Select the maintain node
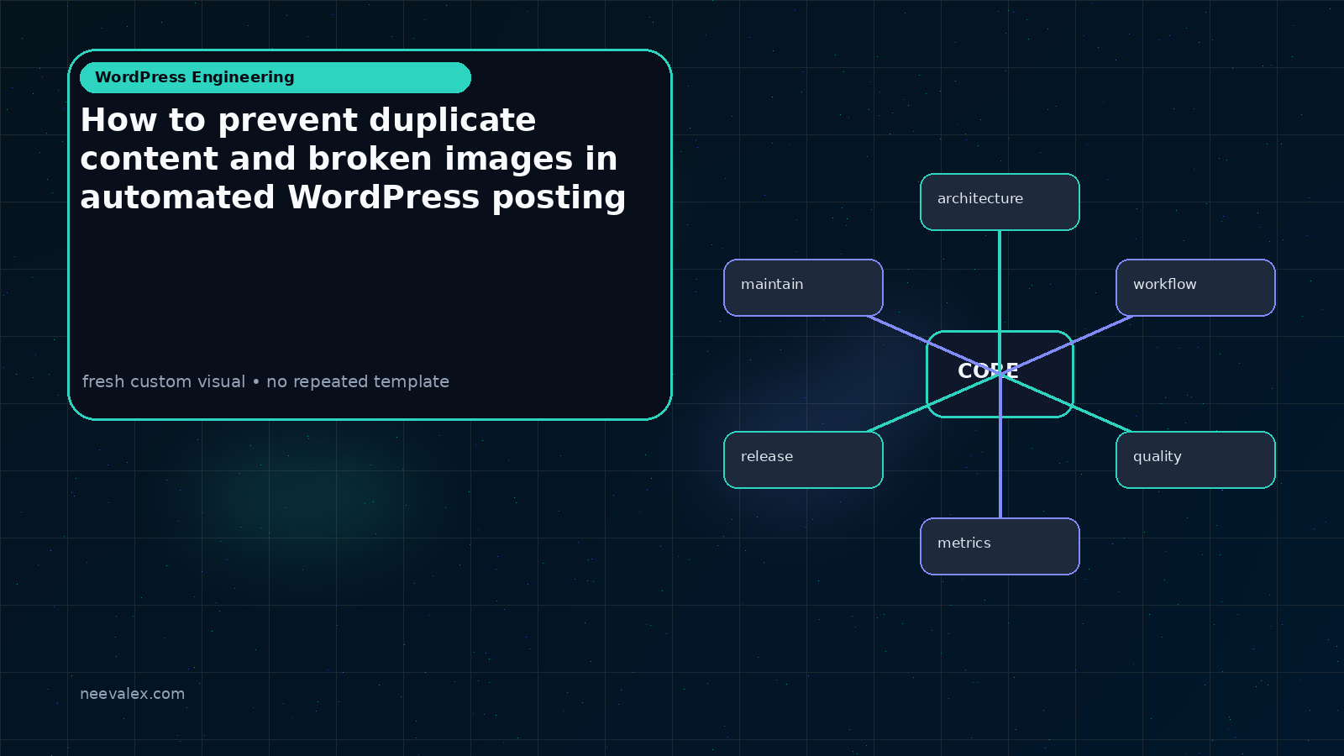Viewport: 1344px width, 756px height. click(803, 287)
